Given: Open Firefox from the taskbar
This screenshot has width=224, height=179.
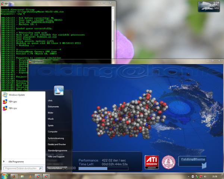Looking at the screenshot, I should click(x=14, y=176).
